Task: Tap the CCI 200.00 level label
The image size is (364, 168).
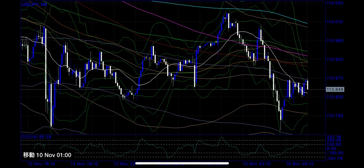Action: tap(334, 140)
